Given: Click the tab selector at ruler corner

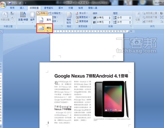Looking at the screenshot, I should tap(1, 31).
